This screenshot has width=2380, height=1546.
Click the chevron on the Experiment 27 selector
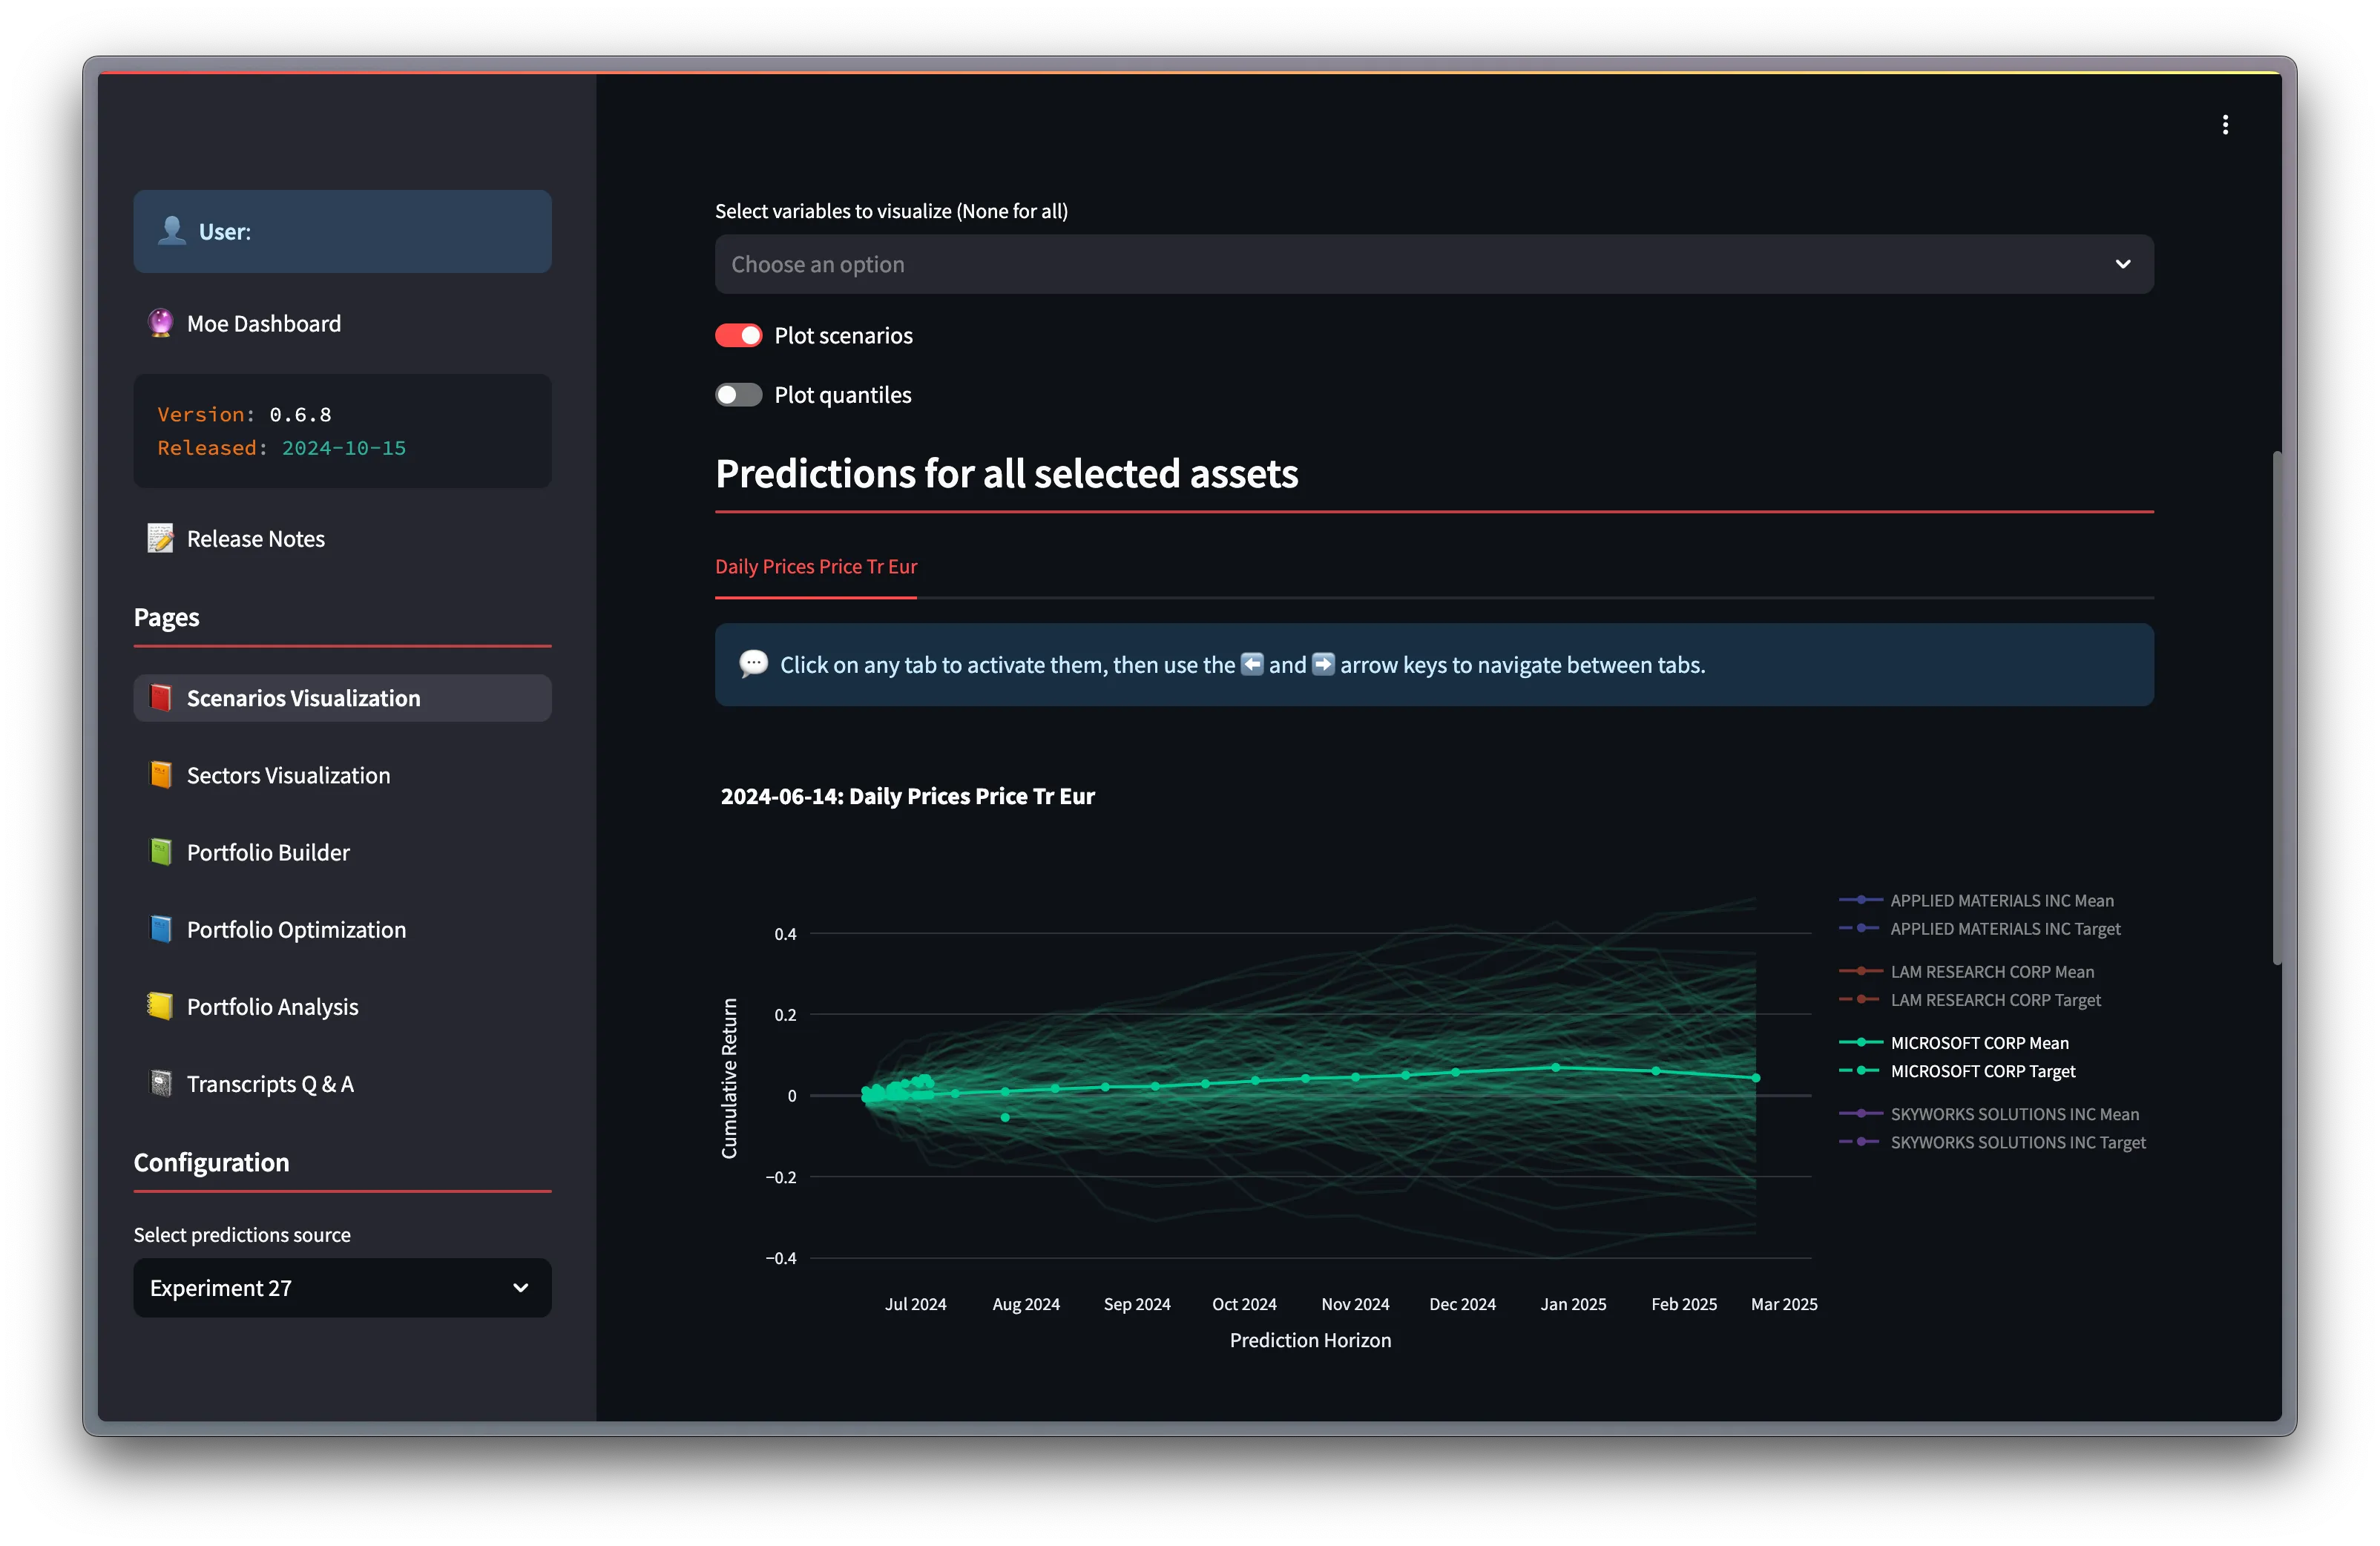520,1287
